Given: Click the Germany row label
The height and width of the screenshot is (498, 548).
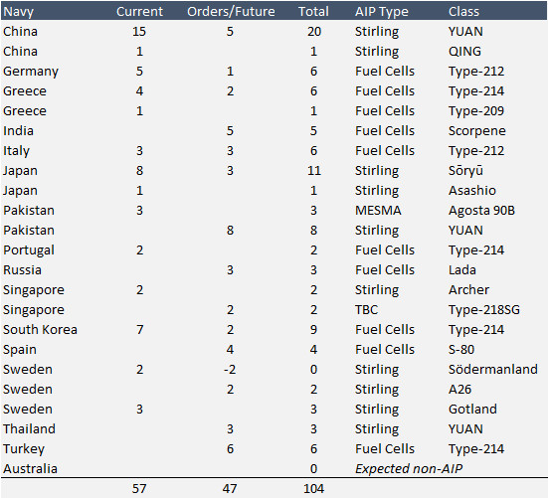Looking at the screenshot, I should pyautogui.click(x=31, y=72).
